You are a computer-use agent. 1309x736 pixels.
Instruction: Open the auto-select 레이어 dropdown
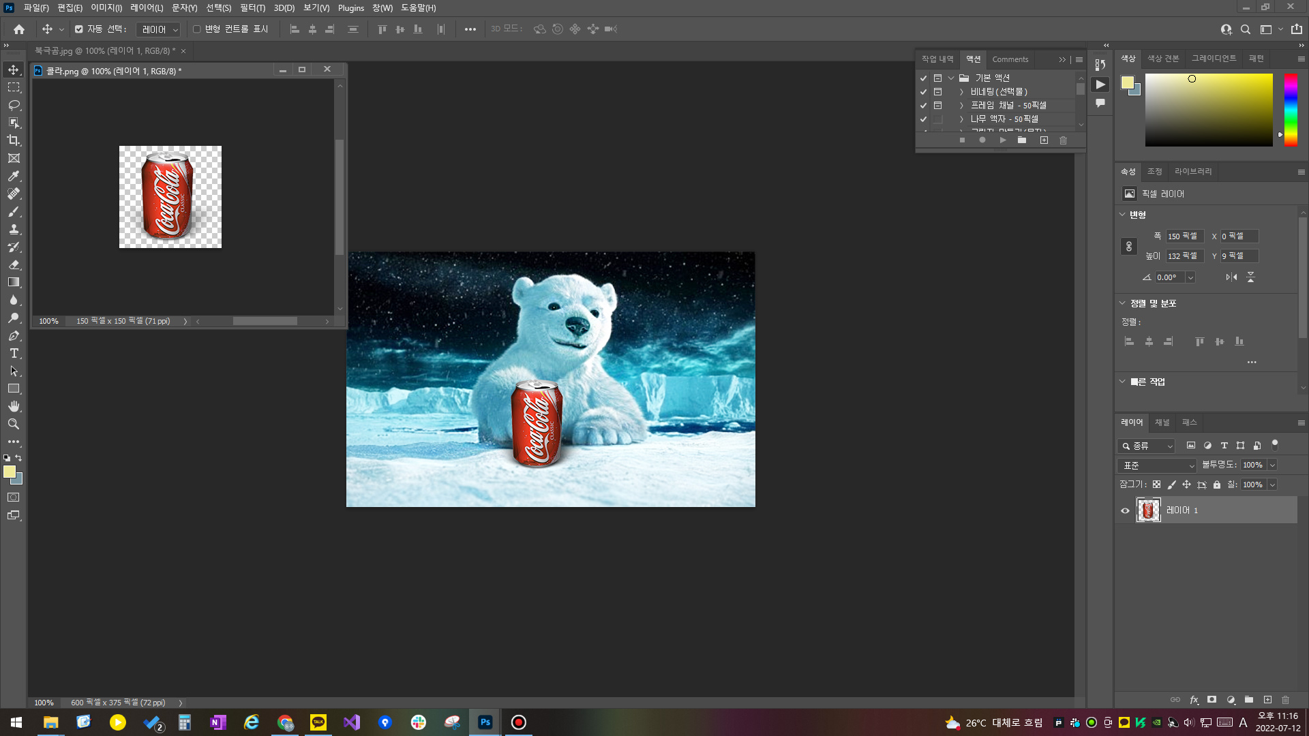[x=158, y=29]
